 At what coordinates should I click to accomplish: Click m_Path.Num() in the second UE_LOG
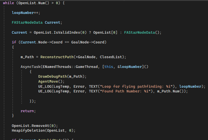pos(173,91)
